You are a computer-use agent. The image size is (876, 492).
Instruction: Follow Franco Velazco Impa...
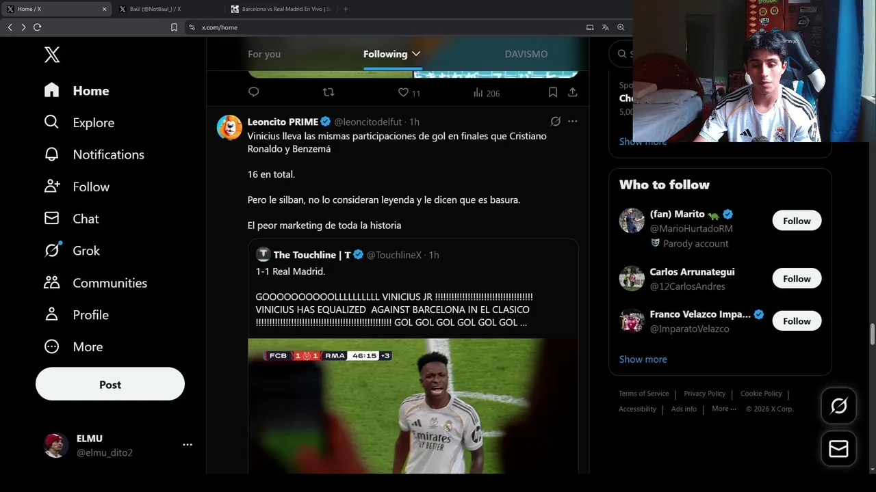pyautogui.click(x=797, y=321)
